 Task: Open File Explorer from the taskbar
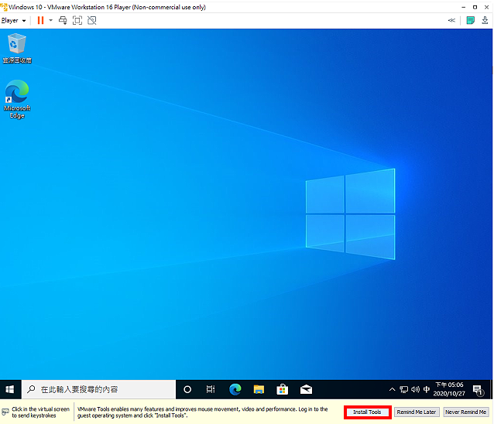click(x=259, y=389)
